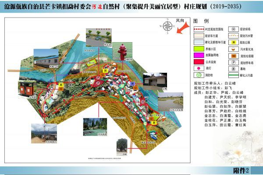Click the compass rose icon

[x=167, y=26]
